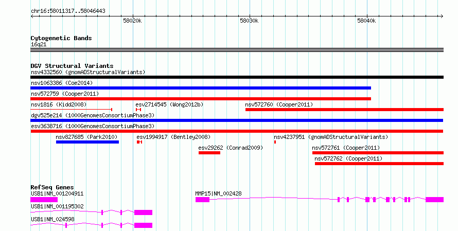Image resolution: width=458 pixels, height=231 pixels.
Task: Click the USB1|NM_001204911 gene label
Action: (57, 193)
